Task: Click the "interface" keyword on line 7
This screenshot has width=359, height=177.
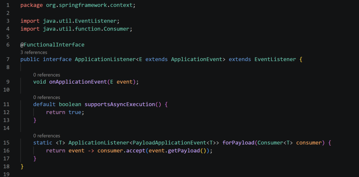Action: [57, 59]
